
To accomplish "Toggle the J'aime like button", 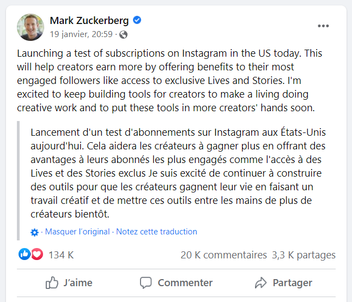I will [x=70, y=282].
